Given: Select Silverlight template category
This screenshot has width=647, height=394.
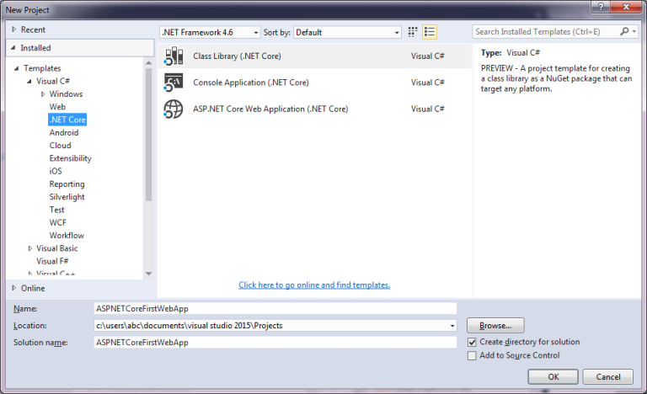Looking at the screenshot, I should 67,197.
